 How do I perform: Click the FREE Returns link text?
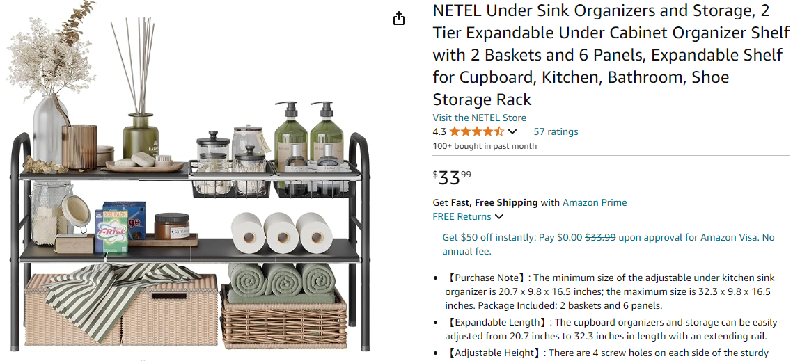(x=462, y=216)
